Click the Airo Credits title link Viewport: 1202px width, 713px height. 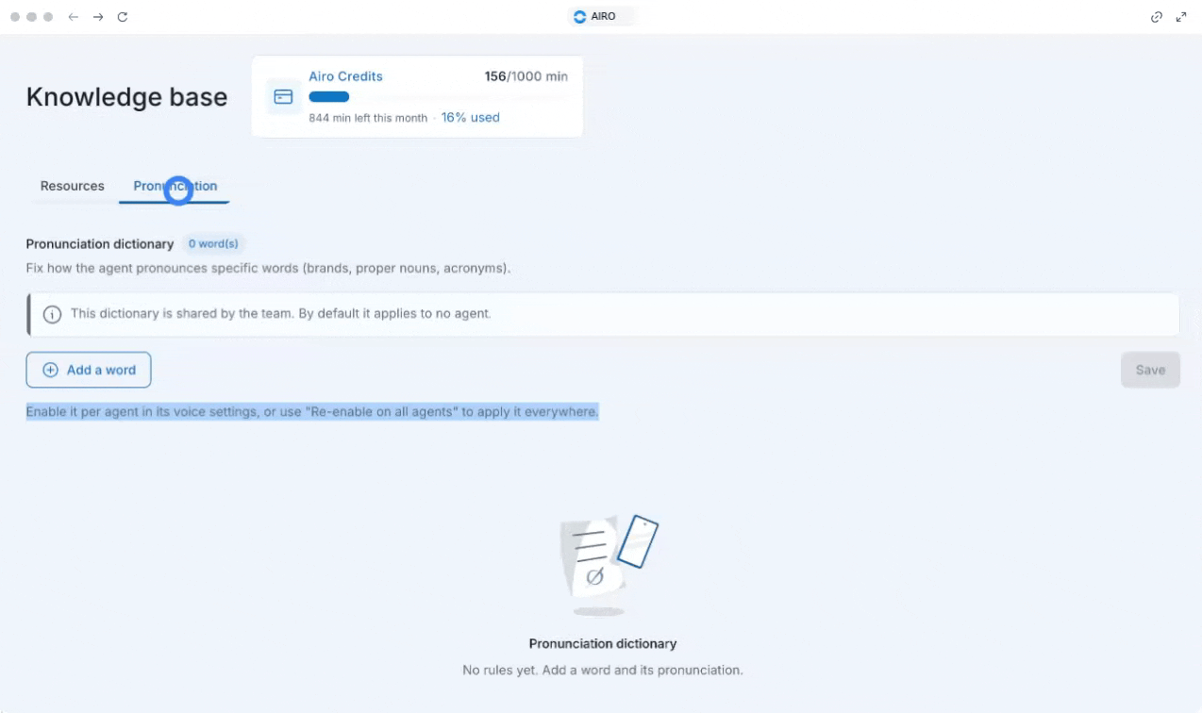(346, 76)
